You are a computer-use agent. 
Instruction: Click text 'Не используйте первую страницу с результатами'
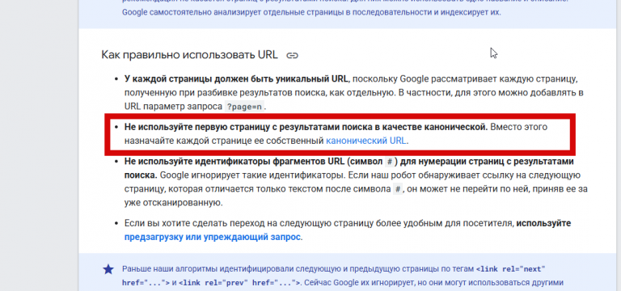(x=248, y=127)
